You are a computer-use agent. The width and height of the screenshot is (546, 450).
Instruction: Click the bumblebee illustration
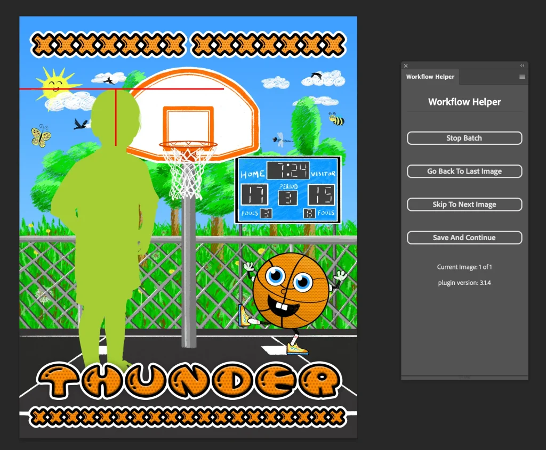(336, 119)
